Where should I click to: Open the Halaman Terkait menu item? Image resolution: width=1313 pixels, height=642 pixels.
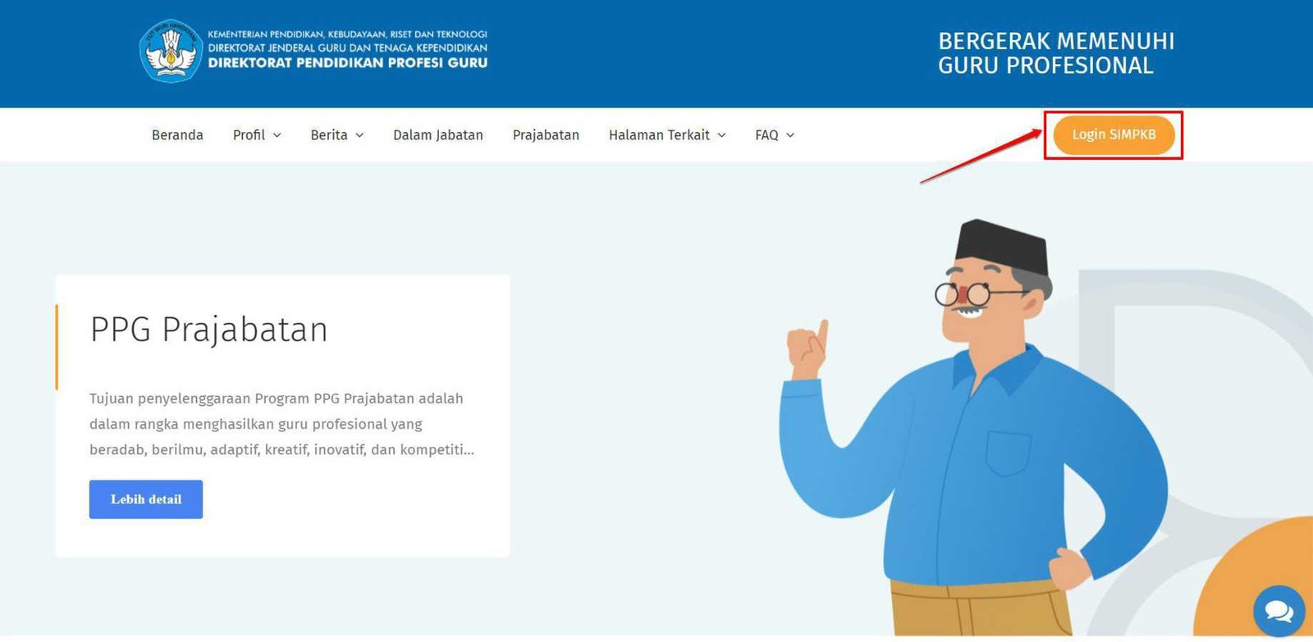tap(659, 135)
